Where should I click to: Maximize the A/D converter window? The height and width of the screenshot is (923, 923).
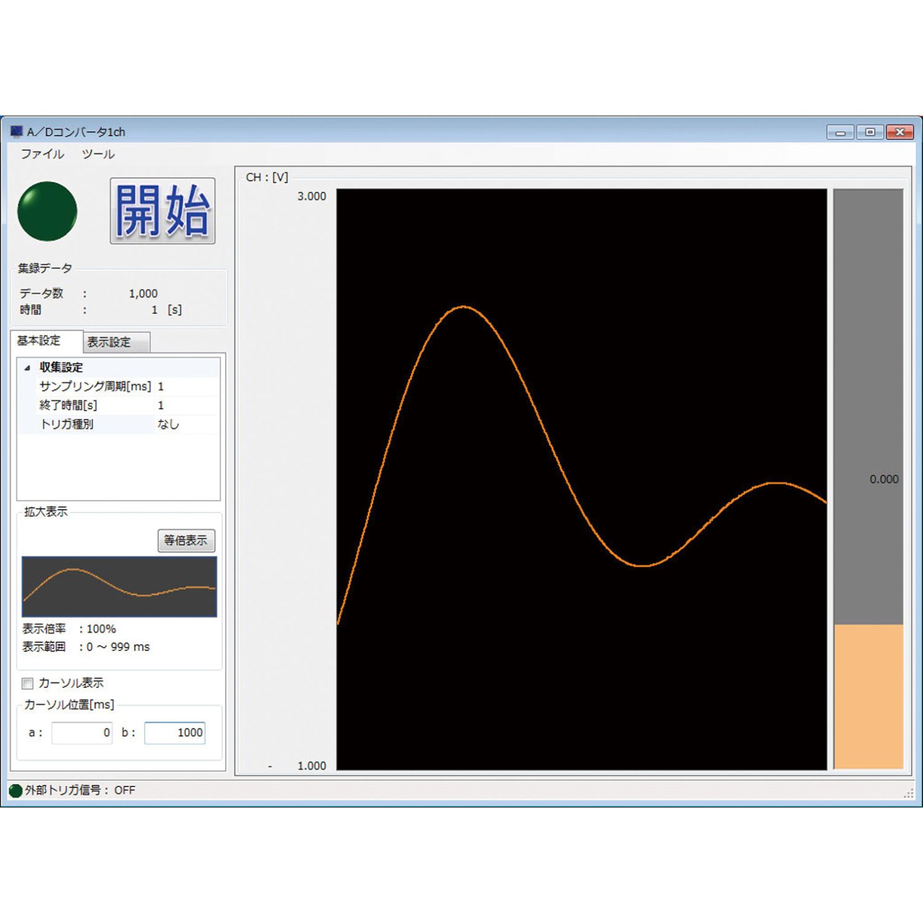click(870, 132)
